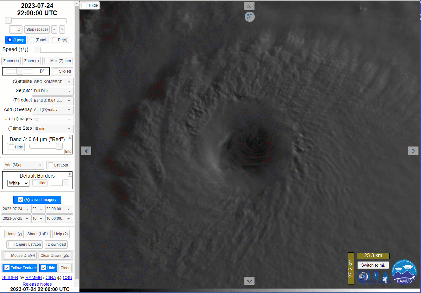Click the pan up chevron arrow
Screen dimensions: 421x293
point(249,6)
